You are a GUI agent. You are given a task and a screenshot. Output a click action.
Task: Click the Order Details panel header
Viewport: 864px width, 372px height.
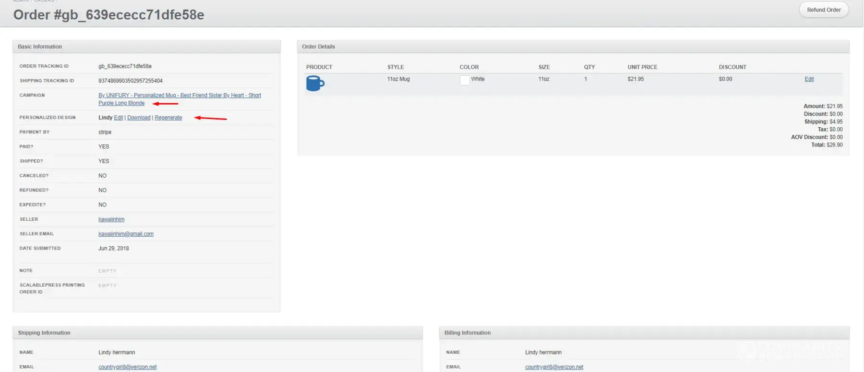318,47
